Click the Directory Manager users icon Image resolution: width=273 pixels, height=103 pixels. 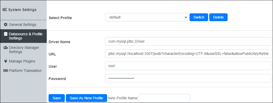pos(6,48)
